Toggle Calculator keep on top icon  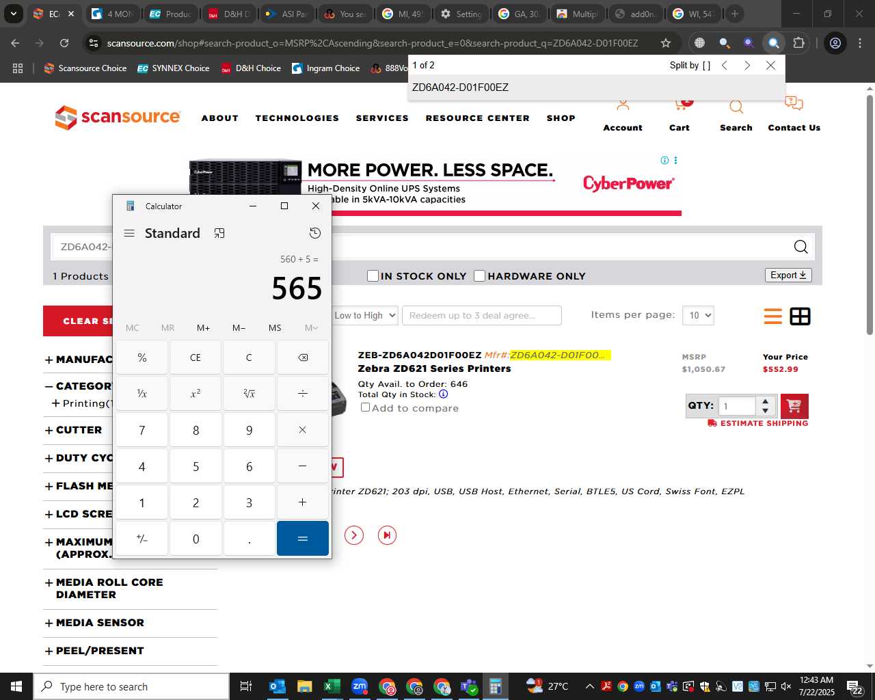click(x=219, y=233)
